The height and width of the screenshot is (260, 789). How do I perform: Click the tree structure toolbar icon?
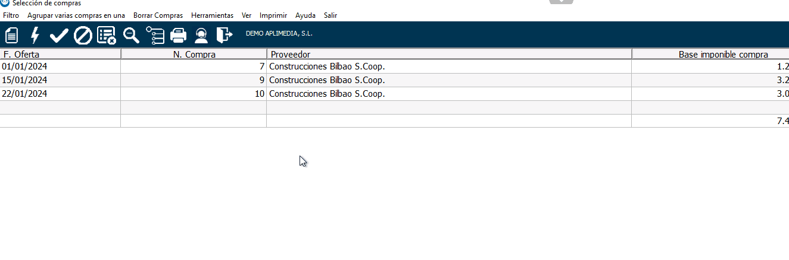click(154, 35)
